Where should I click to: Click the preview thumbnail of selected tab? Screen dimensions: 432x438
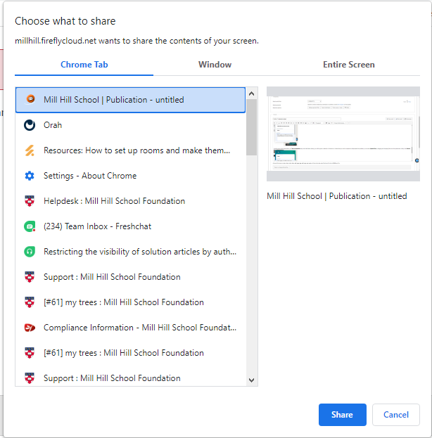[x=343, y=134]
